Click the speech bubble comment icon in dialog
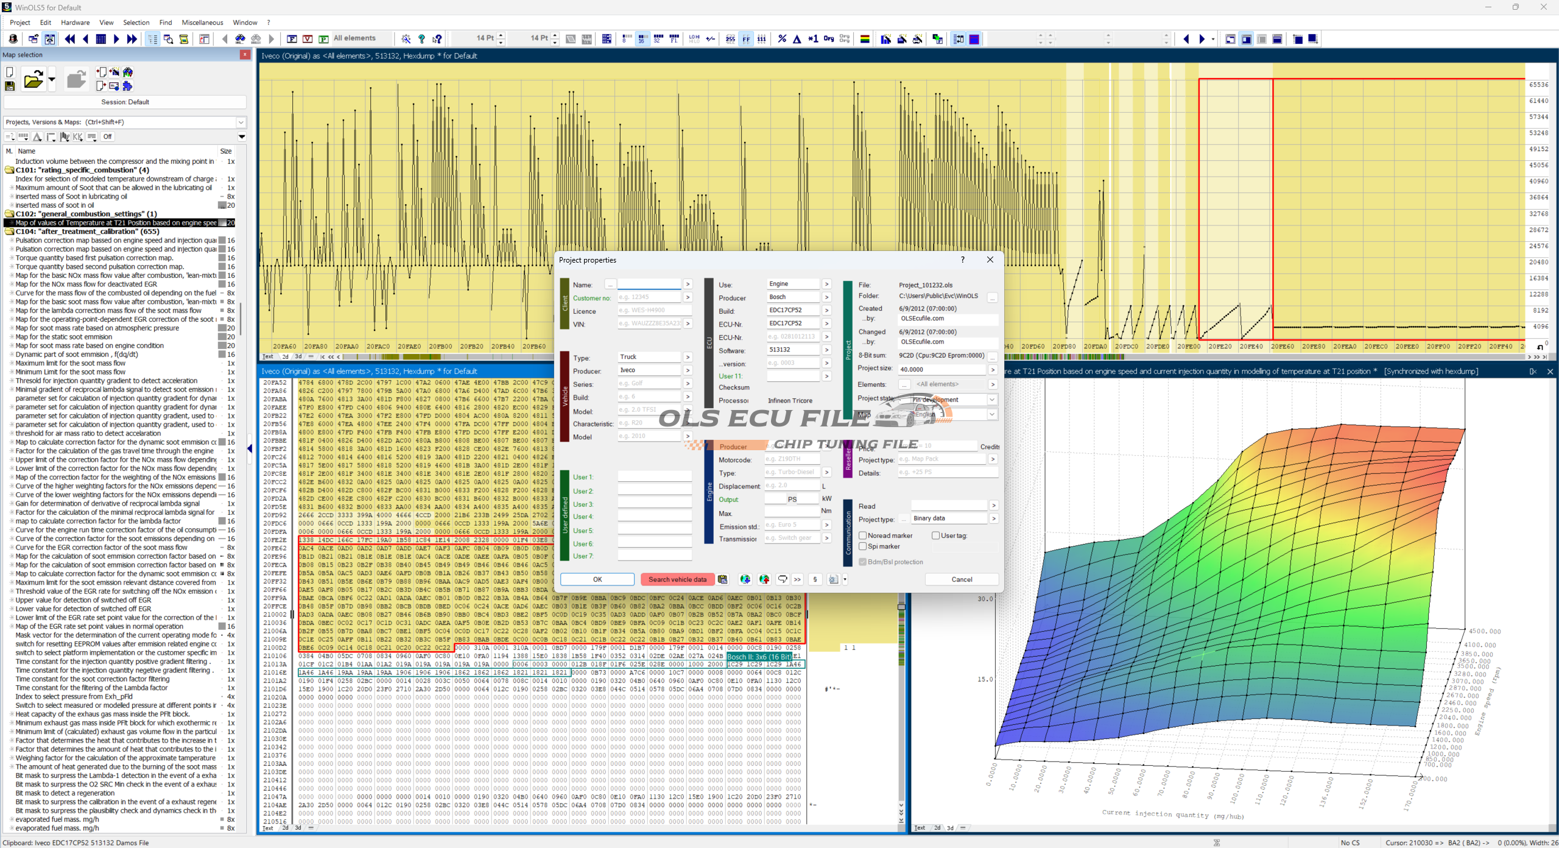The image size is (1559, 848). click(783, 579)
